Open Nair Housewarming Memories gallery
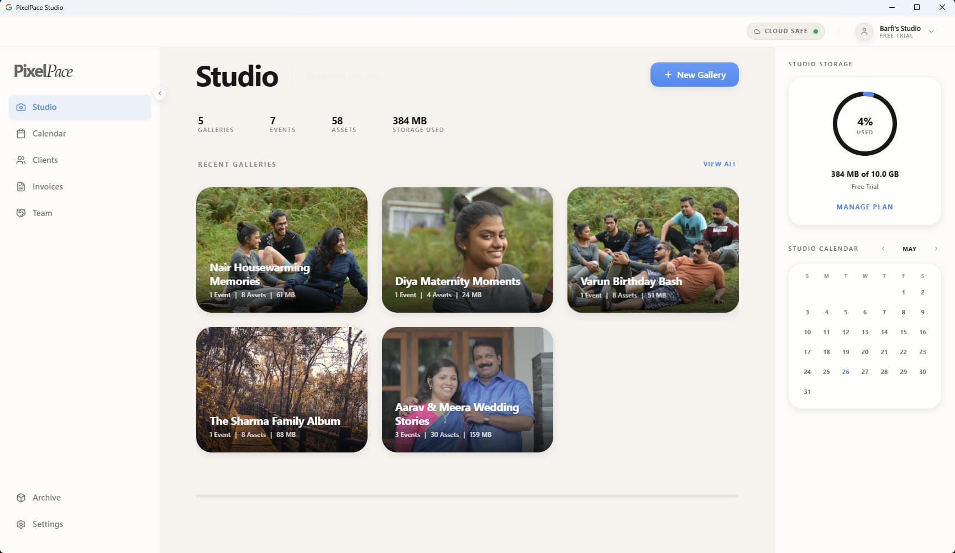The height and width of the screenshot is (553, 955). click(x=282, y=250)
